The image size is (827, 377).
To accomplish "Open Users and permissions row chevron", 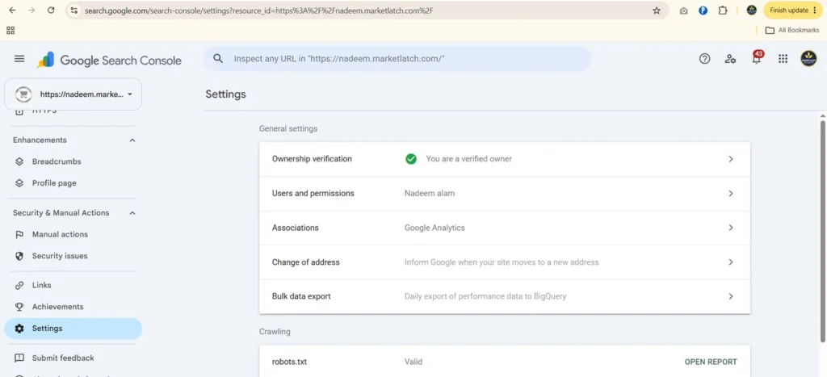I will click(x=730, y=194).
